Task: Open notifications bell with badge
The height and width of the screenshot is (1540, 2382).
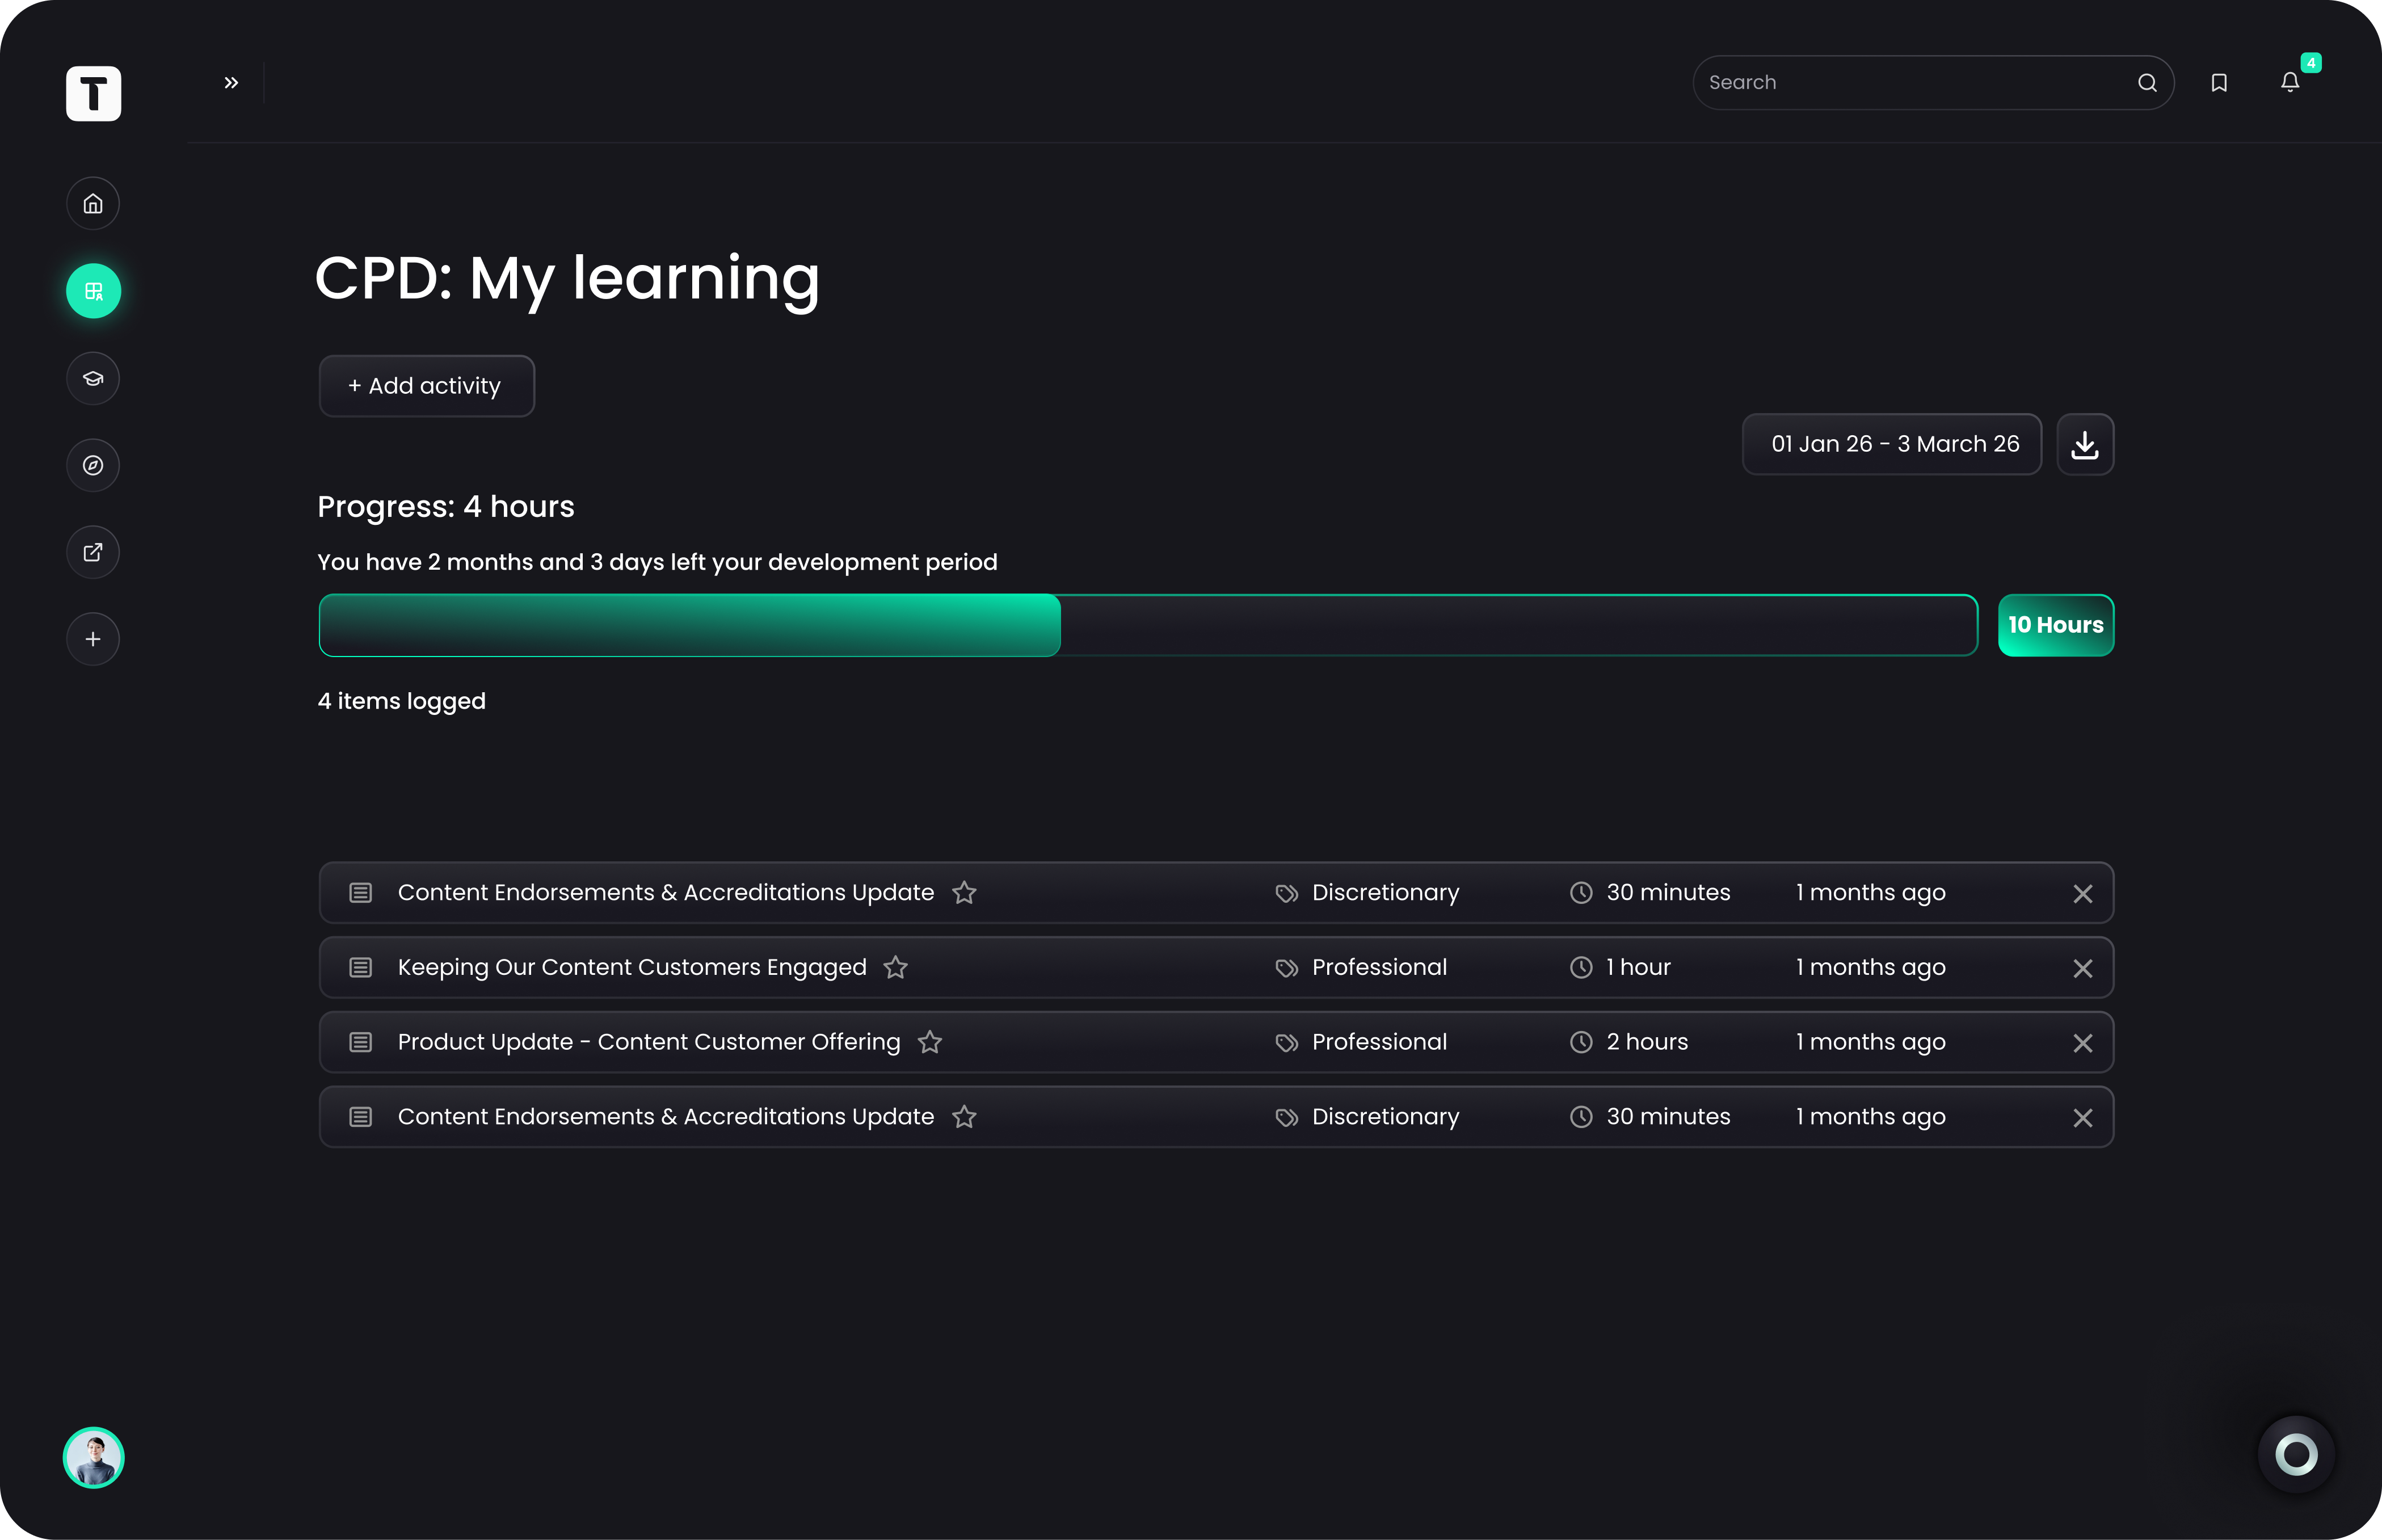Action: (2290, 83)
